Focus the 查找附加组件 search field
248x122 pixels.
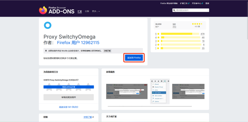(x=191, y=10)
